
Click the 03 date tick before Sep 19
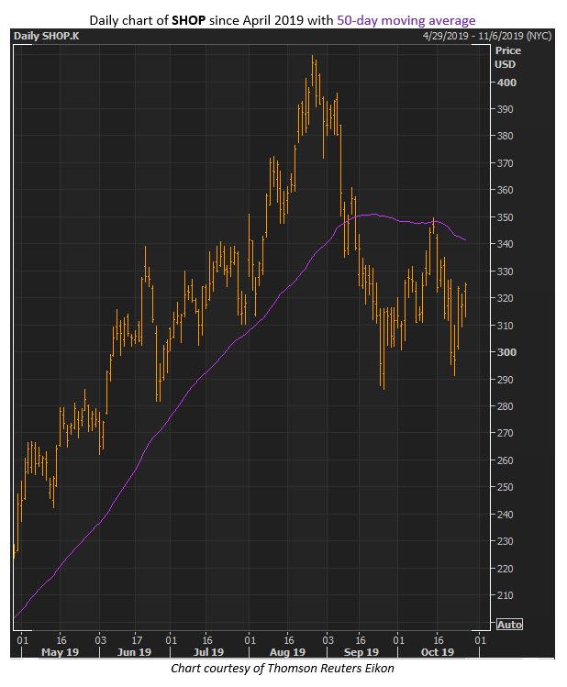[x=328, y=640]
